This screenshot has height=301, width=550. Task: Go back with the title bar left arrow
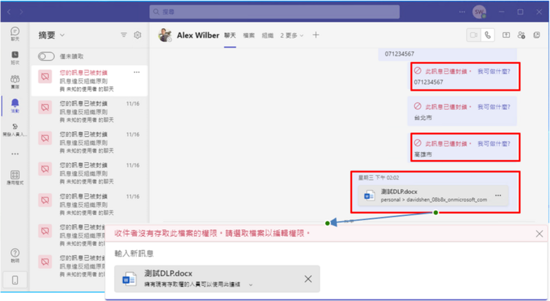coord(9,12)
